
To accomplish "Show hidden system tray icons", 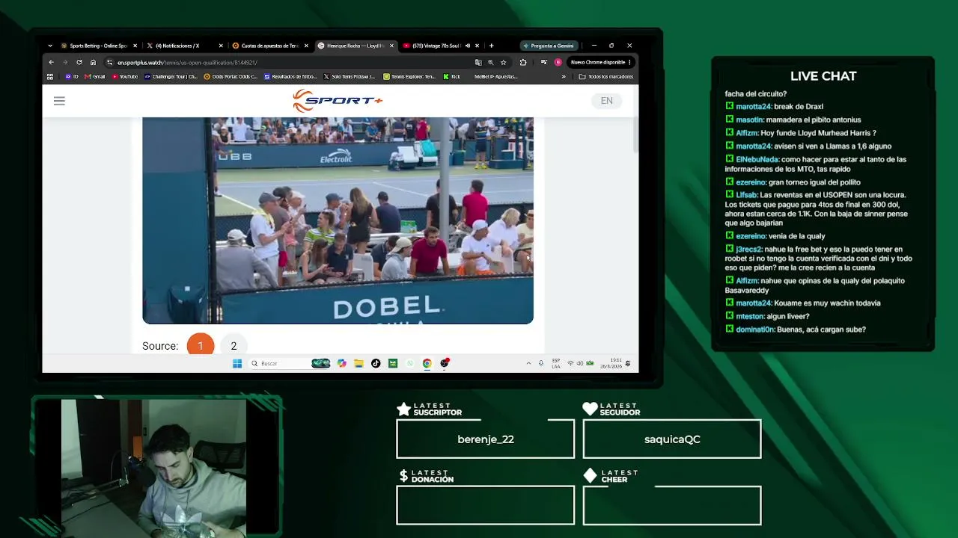I will tap(528, 363).
